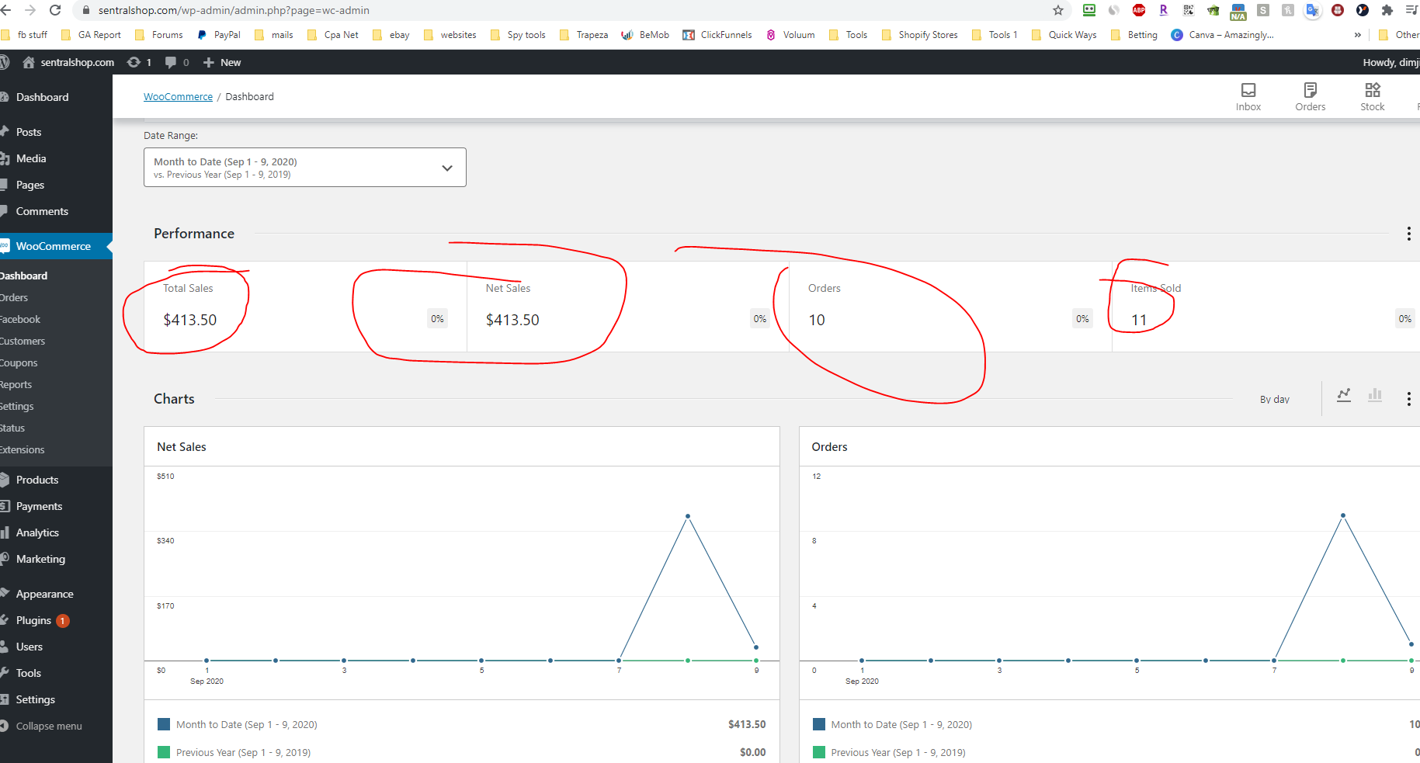Go forward using browser forward arrow
Image resolution: width=1420 pixels, height=763 pixels.
click(30, 10)
